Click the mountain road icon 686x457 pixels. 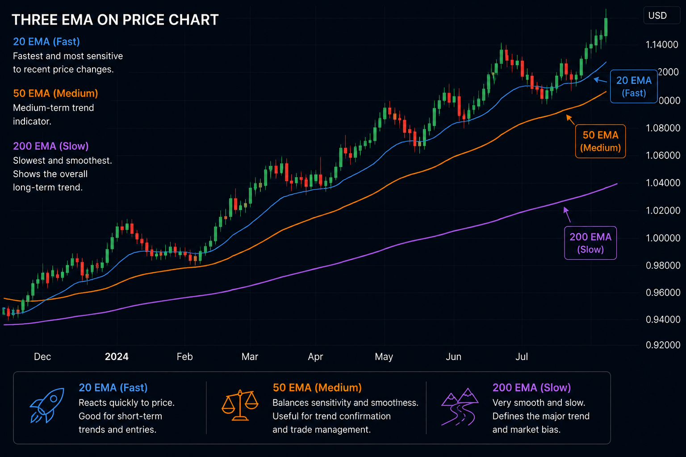pos(460,407)
